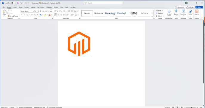Toggle bold formatting
The image size is (205, 108).
click(22, 15)
